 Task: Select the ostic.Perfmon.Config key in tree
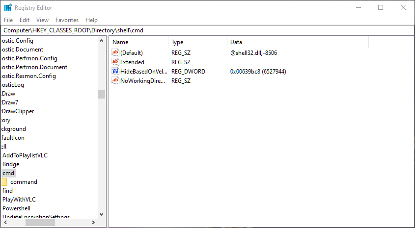(x=29, y=58)
